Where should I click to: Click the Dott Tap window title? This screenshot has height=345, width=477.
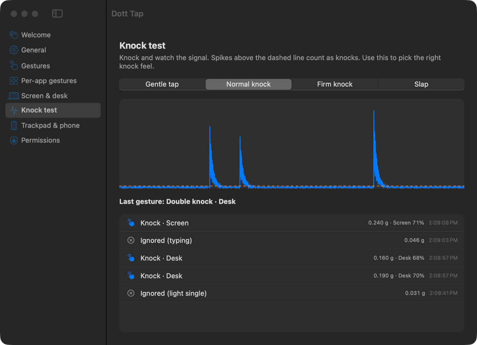pos(127,14)
